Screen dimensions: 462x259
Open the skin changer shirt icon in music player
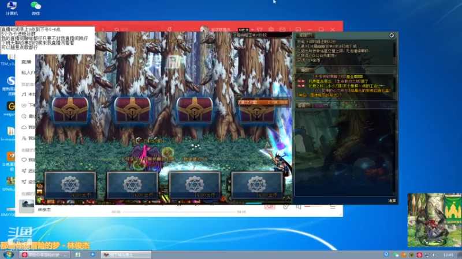[x=259, y=29]
